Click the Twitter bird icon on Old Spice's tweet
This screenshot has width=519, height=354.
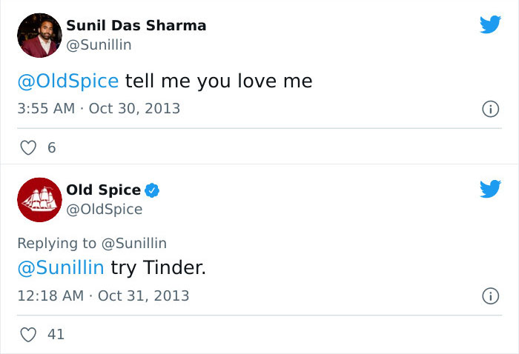click(490, 190)
